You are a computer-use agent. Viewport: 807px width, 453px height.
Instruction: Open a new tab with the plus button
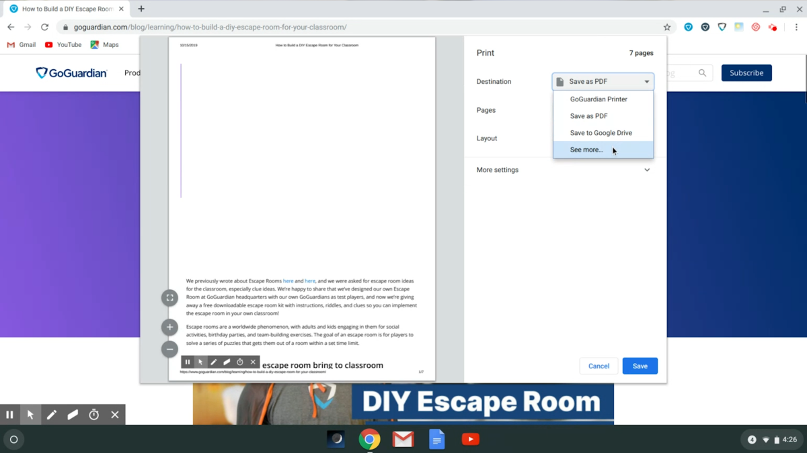click(x=141, y=9)
